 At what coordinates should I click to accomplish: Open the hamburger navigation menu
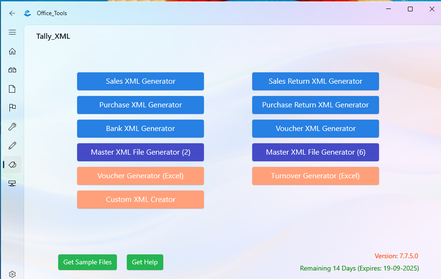click(x=12, y=32)
